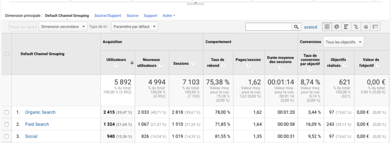Image resolution: width=391 pixels, height=143 pixels.
Task: Open the avancé filter link
Action: (x=310, y=27)
